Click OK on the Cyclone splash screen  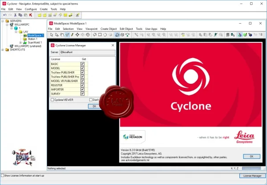coord(252,156)
